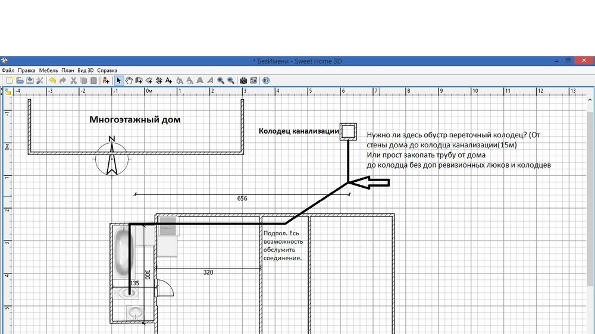Click the vertical scrollbar on the right
595x334 pixels.
[x=590, y=208]
